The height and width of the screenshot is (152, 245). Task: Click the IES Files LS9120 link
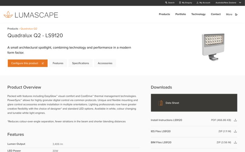click(x=161, y=131)
